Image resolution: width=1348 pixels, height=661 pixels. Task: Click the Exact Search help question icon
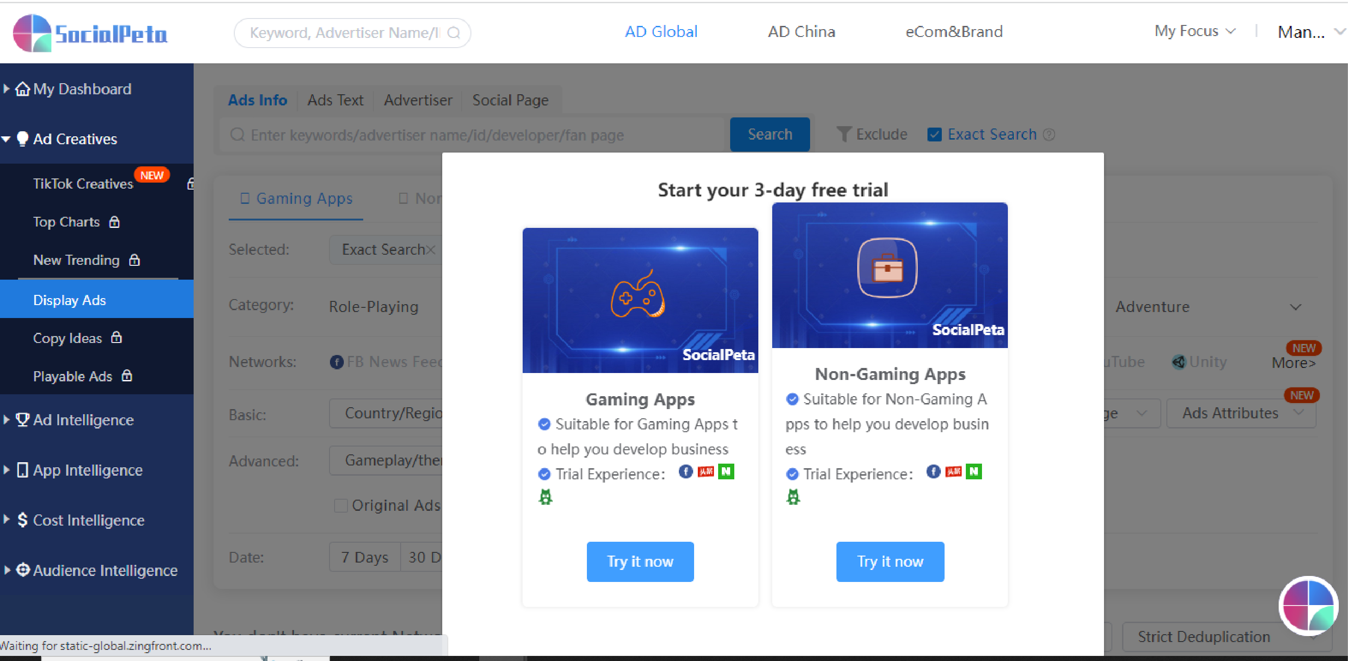click(x=1049, y=135)
